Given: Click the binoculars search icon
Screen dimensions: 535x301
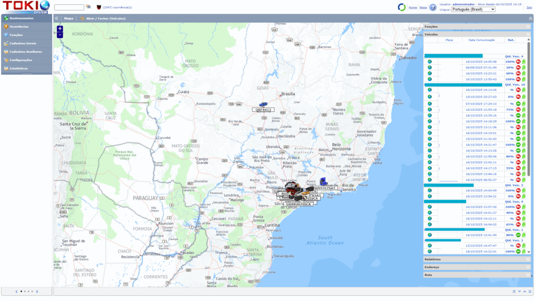Looking at the screenshot, I should point(88,7).
